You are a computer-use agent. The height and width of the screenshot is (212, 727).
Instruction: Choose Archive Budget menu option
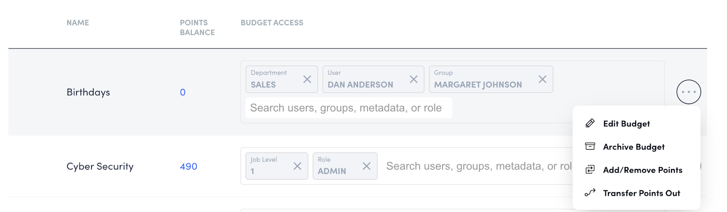[x=633, y=147]
